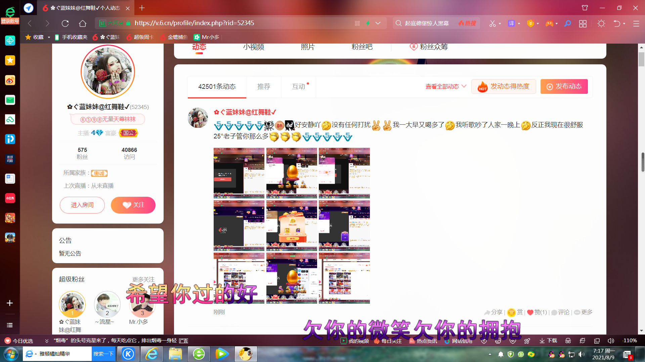
Task: Click the 关注 follow button
Action: [x=133, y=205]
